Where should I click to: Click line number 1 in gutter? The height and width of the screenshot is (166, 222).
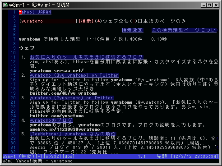click(x=14, y=12)
